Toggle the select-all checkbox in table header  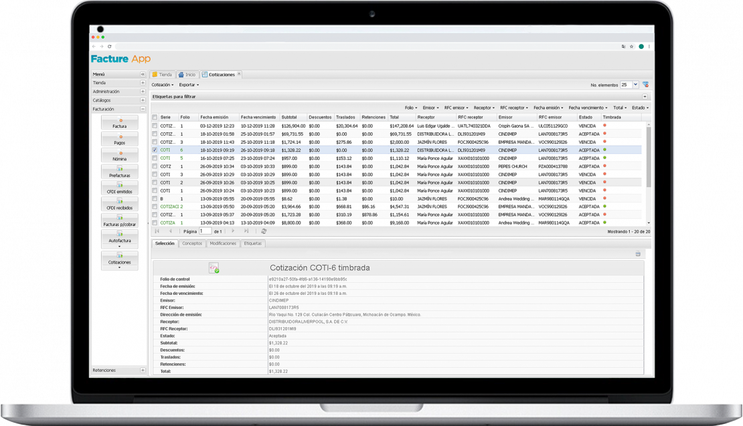(x=155, y=117)
